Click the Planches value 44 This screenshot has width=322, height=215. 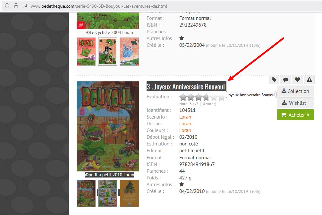point(182,171)
